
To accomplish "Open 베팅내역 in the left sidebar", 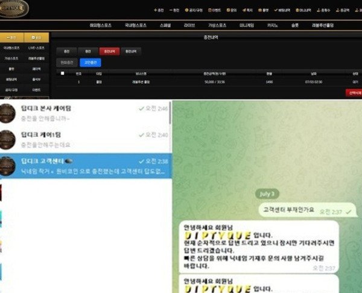I will coord(11,80).
